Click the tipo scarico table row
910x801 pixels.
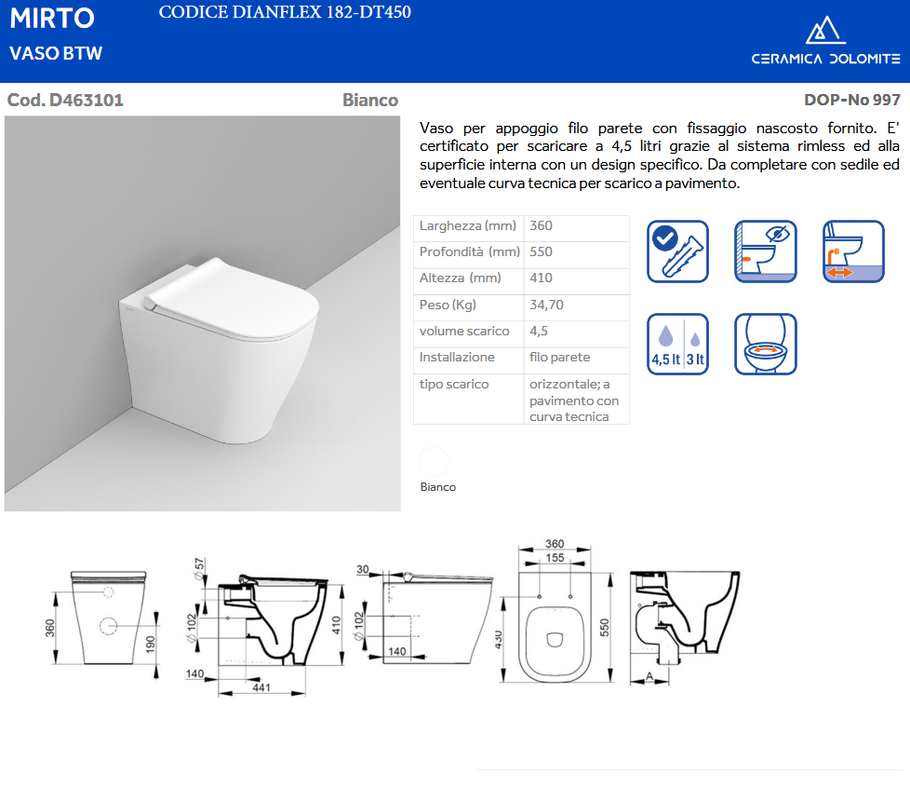[520, 399]
